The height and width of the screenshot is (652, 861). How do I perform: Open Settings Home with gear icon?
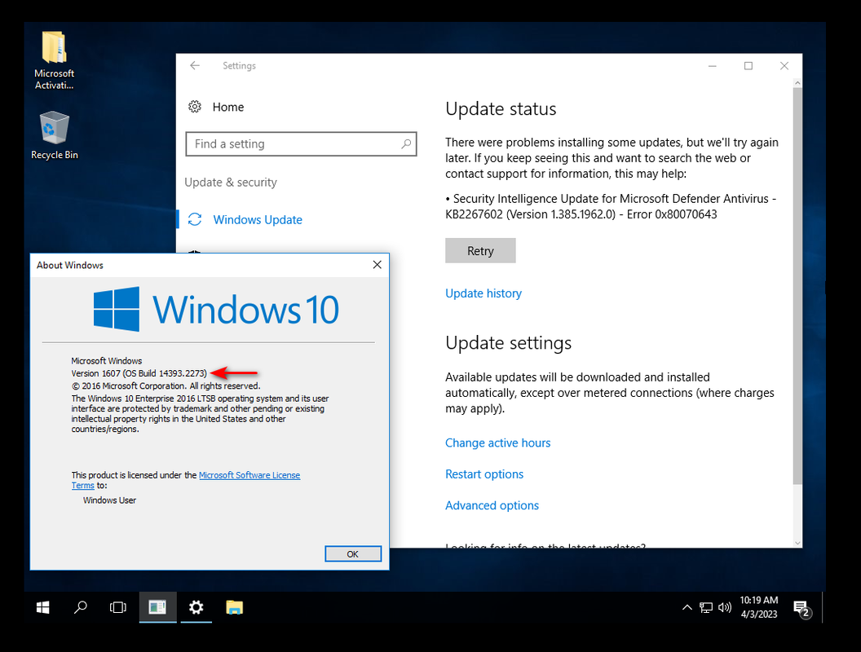click(x=195, y=107)
